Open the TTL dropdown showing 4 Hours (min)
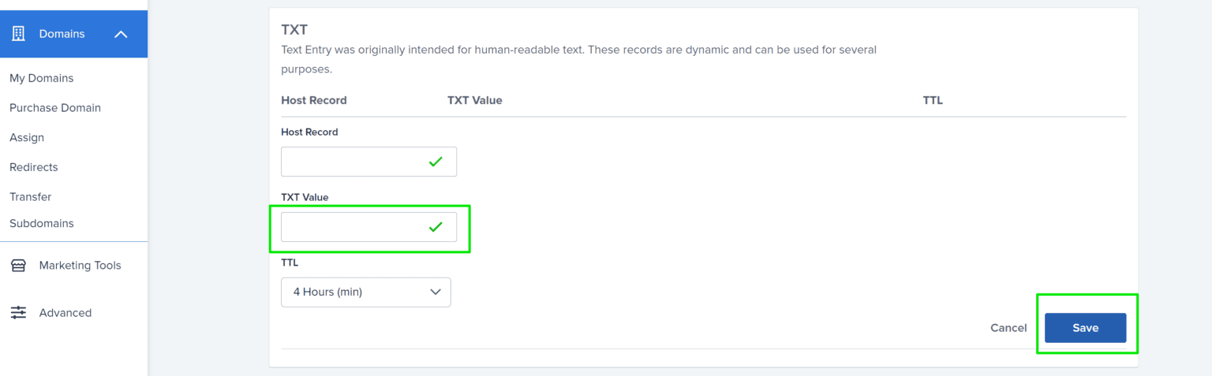Viewport: 1212px width, 376px height. click(x=366, y=292)
